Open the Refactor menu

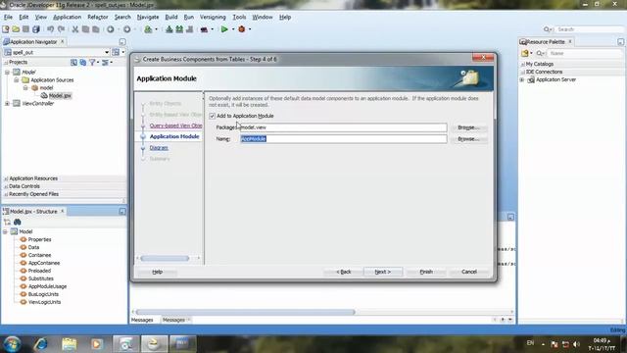tap(98, 18)
